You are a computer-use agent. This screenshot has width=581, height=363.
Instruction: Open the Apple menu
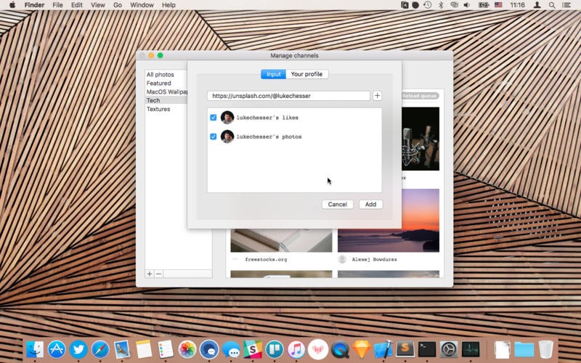(x=12, y=5)
